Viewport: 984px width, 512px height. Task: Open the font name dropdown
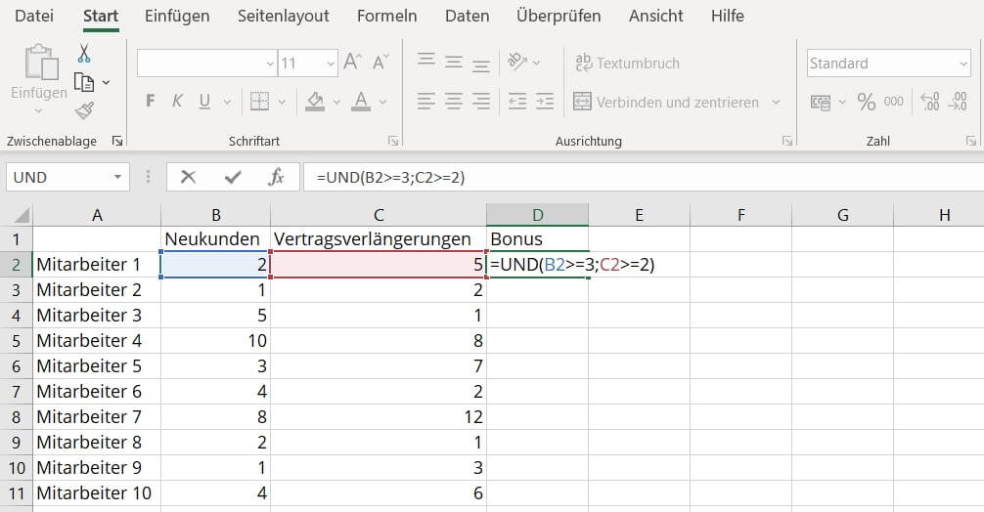[x=270, y=64]
